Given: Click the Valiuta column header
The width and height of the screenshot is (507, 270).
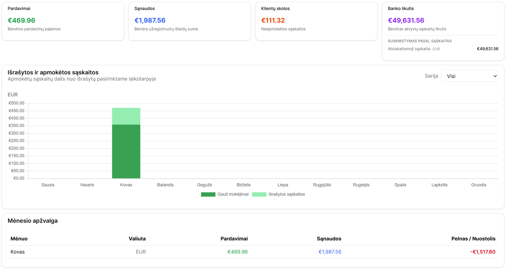Looking at the screenshot, I should (137, 239).
